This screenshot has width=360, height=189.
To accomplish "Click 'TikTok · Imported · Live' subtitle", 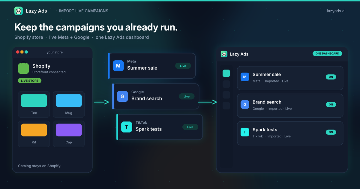I will tap(271, 136).
